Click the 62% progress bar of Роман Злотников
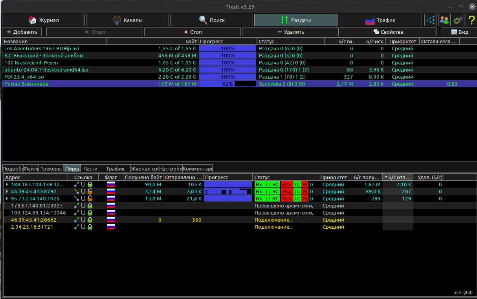The image size is (477, 299). click(x=227, y=84)
